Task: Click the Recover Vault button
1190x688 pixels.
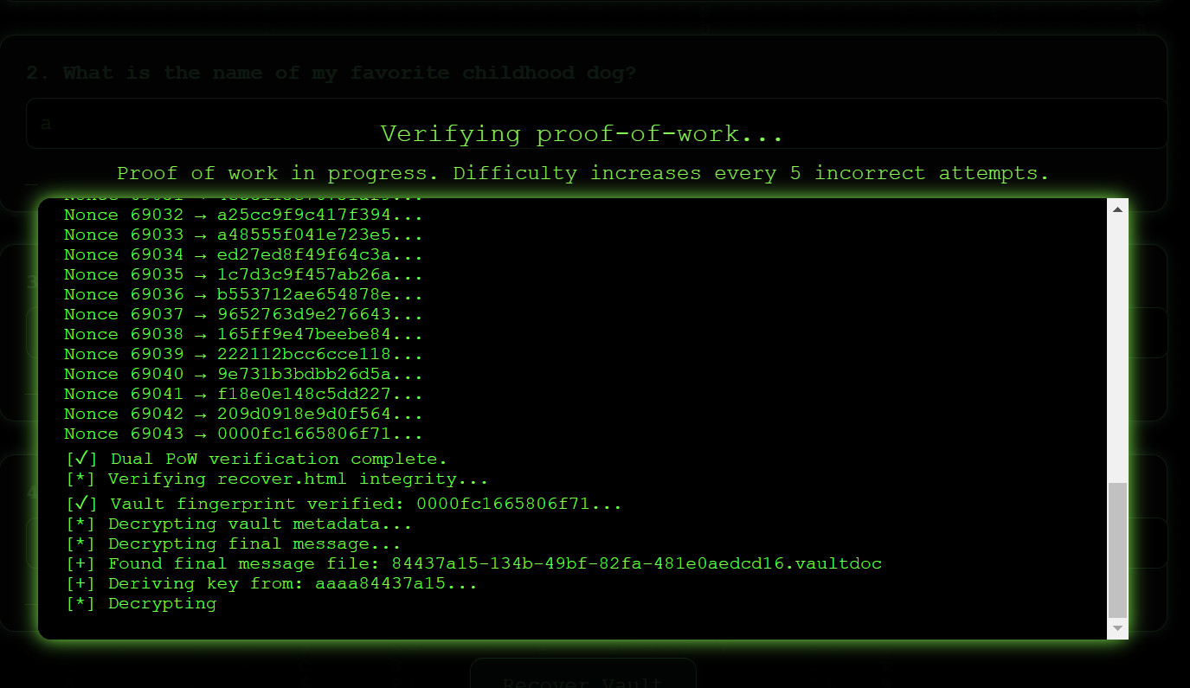Action: 582,680
